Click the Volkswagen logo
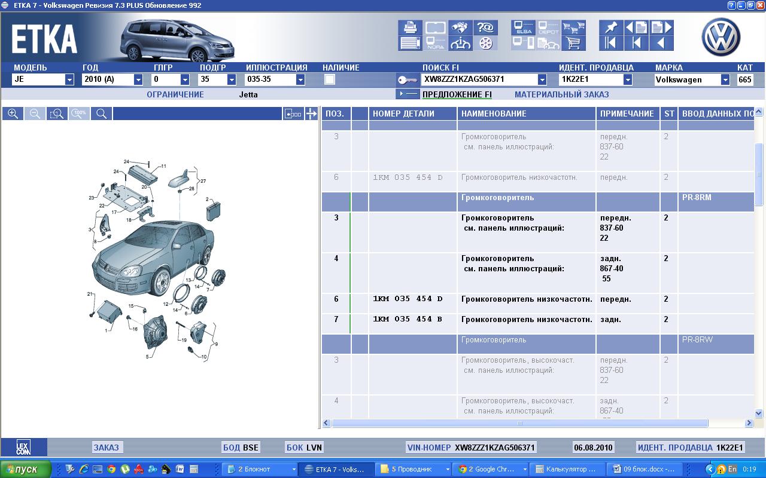The image size is (766, 478). tap(721, 36)
